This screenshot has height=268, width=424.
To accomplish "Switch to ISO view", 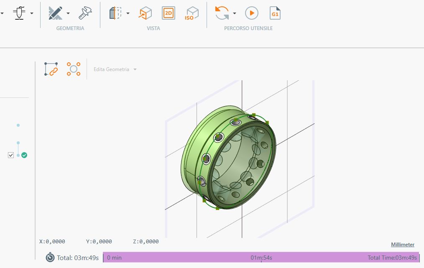I will coord(192,13).
